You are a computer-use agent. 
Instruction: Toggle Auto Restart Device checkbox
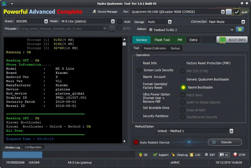pos(136,142)
